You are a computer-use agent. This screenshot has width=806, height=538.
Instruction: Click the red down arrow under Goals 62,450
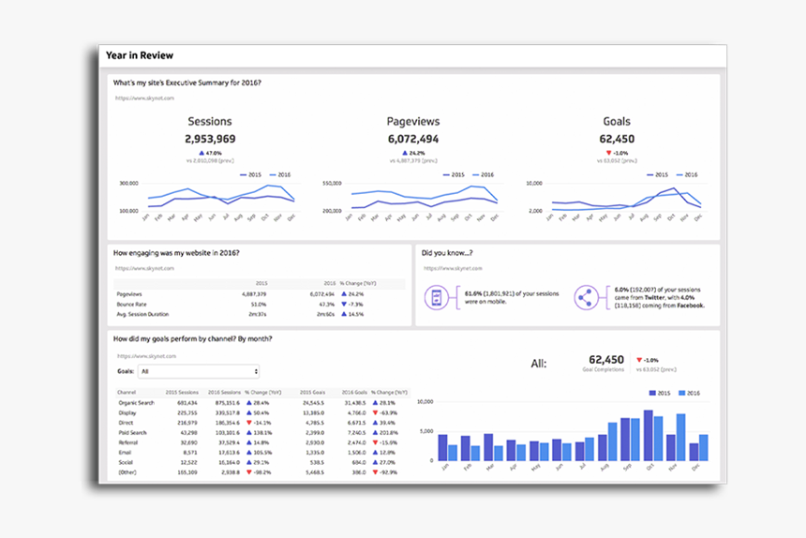pos(609,153)
